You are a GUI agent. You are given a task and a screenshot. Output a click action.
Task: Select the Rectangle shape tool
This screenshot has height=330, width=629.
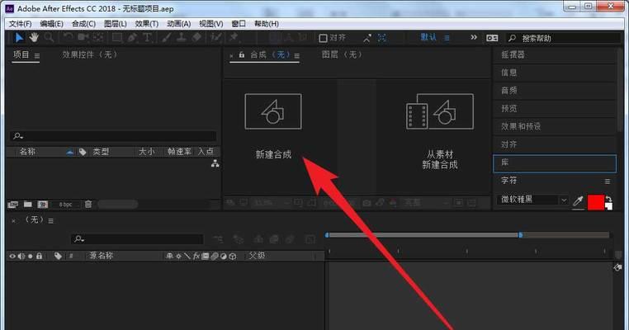click(117, 38)
